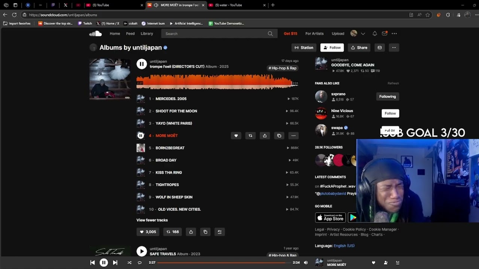Viewport: 479px width, 269px height.
Task: Open the Cookie Policy link
Action: click(x=354, y=229)
